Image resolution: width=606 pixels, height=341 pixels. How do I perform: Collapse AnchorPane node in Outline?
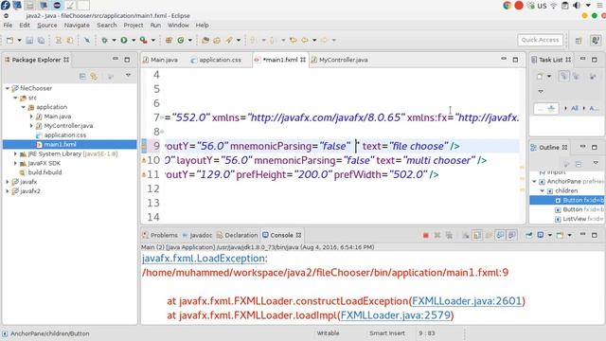coord(534,181)
